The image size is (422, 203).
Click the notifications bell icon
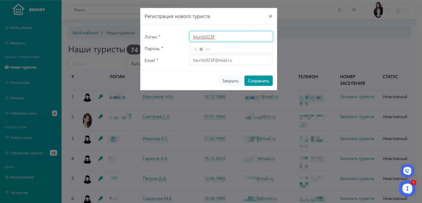(339, 10)
